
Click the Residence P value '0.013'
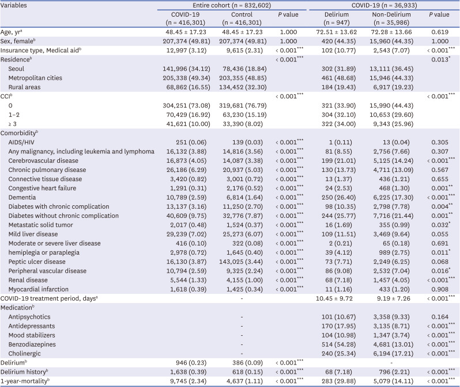(441, 60)
